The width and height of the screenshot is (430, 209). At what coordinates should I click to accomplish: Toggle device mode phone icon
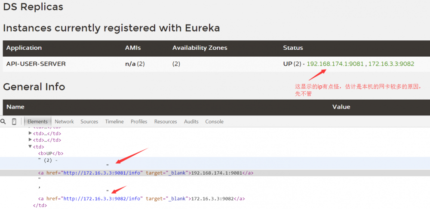click(14, 121)
